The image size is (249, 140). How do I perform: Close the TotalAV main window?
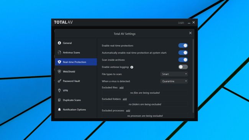coord(193,22)
